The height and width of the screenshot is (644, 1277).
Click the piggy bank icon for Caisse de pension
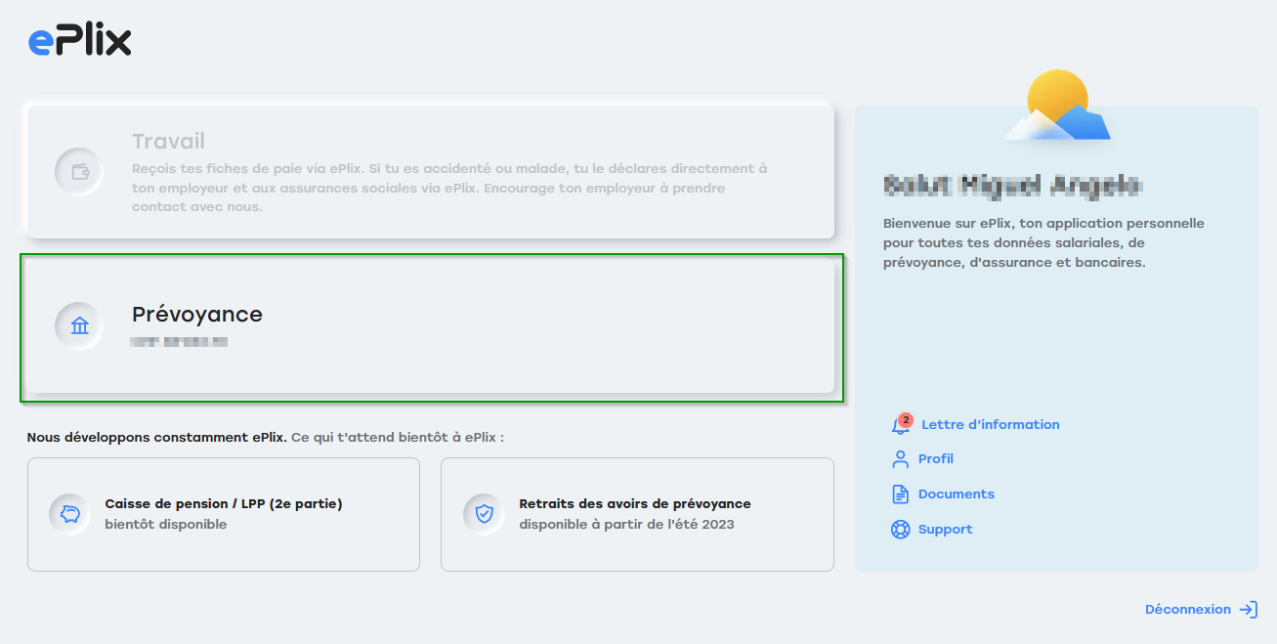point(70,514)
